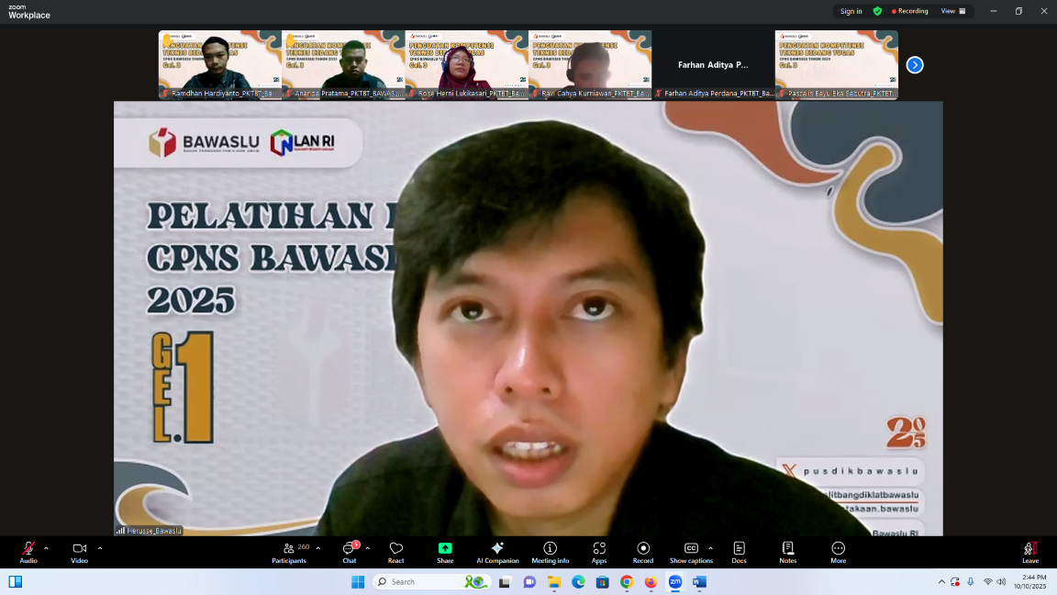
Task: Toggle Show captions button
Action: [691, 552]
